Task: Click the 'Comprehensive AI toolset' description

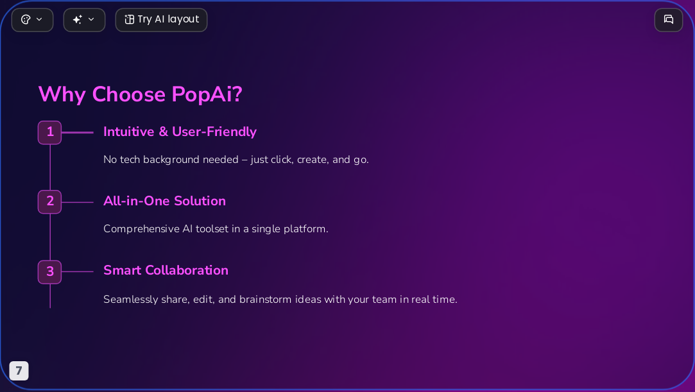Action: pos(216,229)
